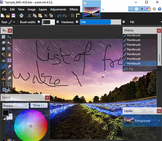Toggle the pixel grid view icon
Viewport: 162px width, 141px height.
pyautogui.click(x=73, y=15)
